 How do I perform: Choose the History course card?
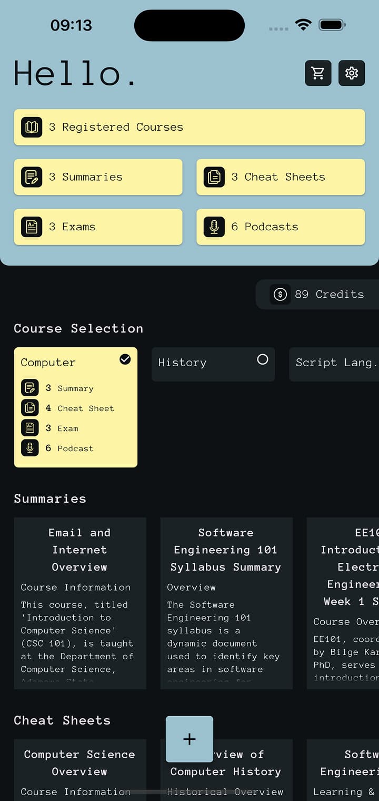(x=213, y=364)
